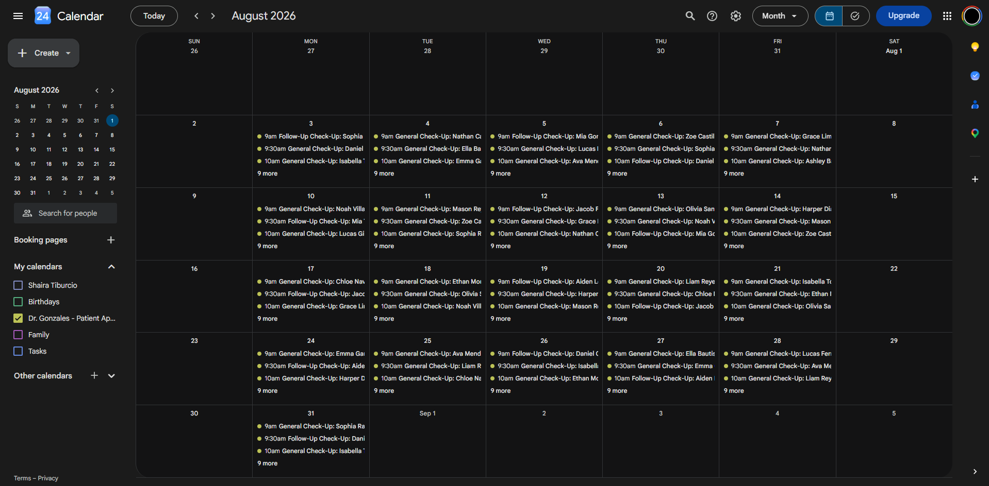The image size is (989, 486).
Task: Open 10am Follow-Up Check-Up: Mia on August 13
Action: tap(661, 234)
